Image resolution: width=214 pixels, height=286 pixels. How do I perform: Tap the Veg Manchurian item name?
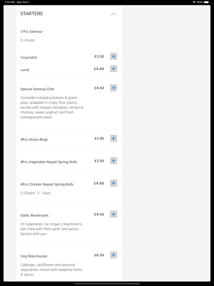click(x=34, y=256)
